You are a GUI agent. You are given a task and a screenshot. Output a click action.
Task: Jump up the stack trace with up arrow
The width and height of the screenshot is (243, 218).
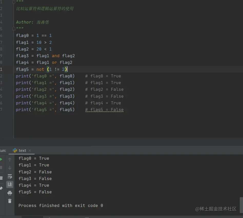9,160
